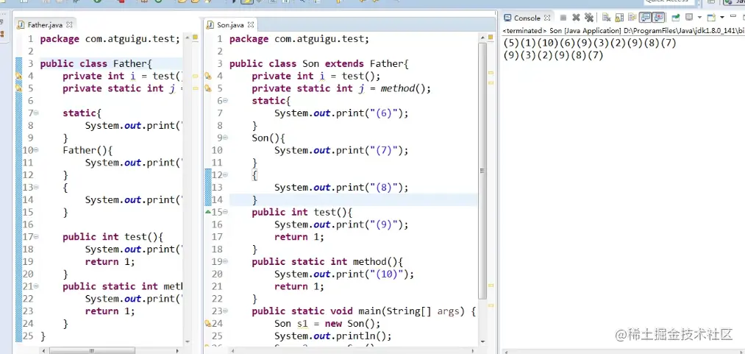Clear the Console output
The height and width of the screenshot is (354, 745).
click(606, 18)
